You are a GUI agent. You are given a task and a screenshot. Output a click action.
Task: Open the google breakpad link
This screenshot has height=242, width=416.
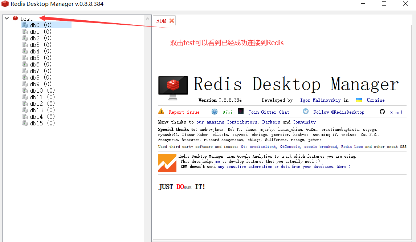click(321, 147)
